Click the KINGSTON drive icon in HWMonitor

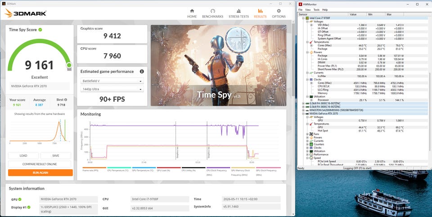[x=307, y=110]
